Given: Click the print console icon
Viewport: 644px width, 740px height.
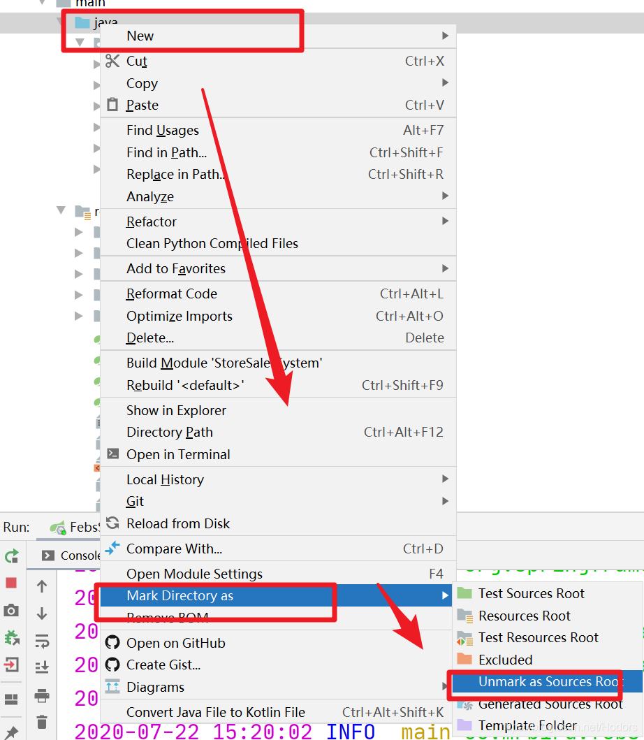Looking at the screenshot, I should click(42, 695).
